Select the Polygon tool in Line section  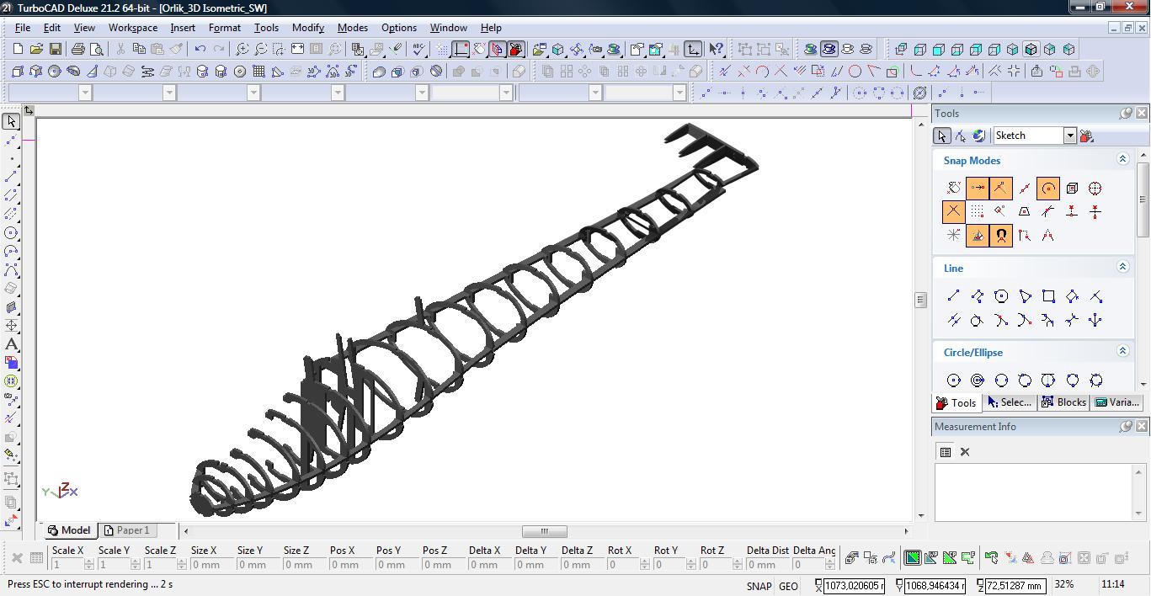click(1001, 296)
